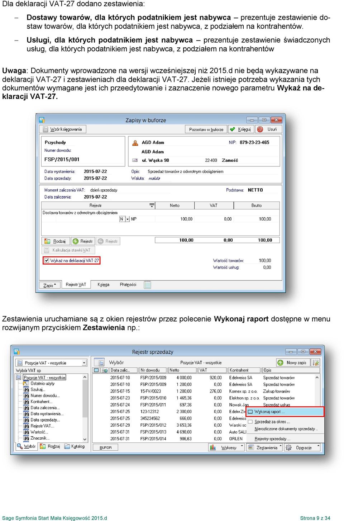344x521 pixels.
Task: Sort by Kontrahent column header
Action: point(244,370)
